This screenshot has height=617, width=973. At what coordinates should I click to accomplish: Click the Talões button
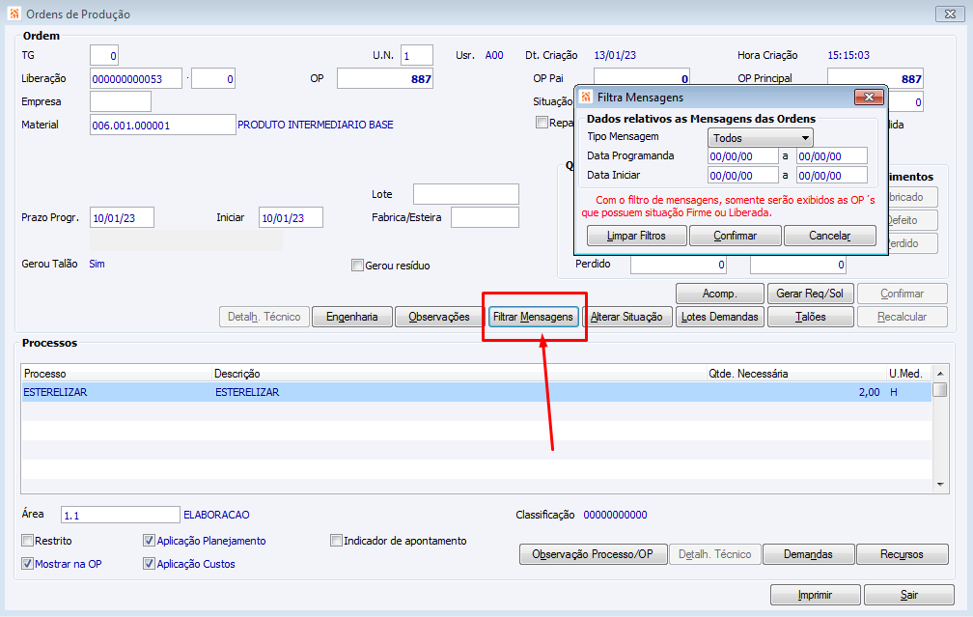click(811, 317)
